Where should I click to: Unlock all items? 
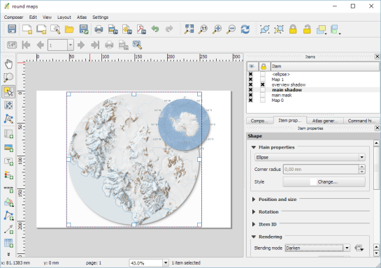pyautogui.click(x=307, y=29)
